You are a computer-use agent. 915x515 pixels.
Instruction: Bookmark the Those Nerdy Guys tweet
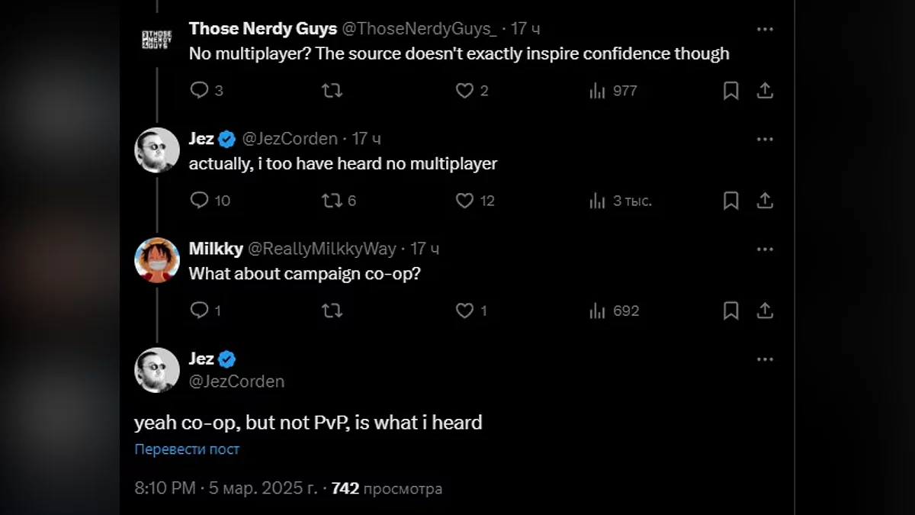pos(730,91)
